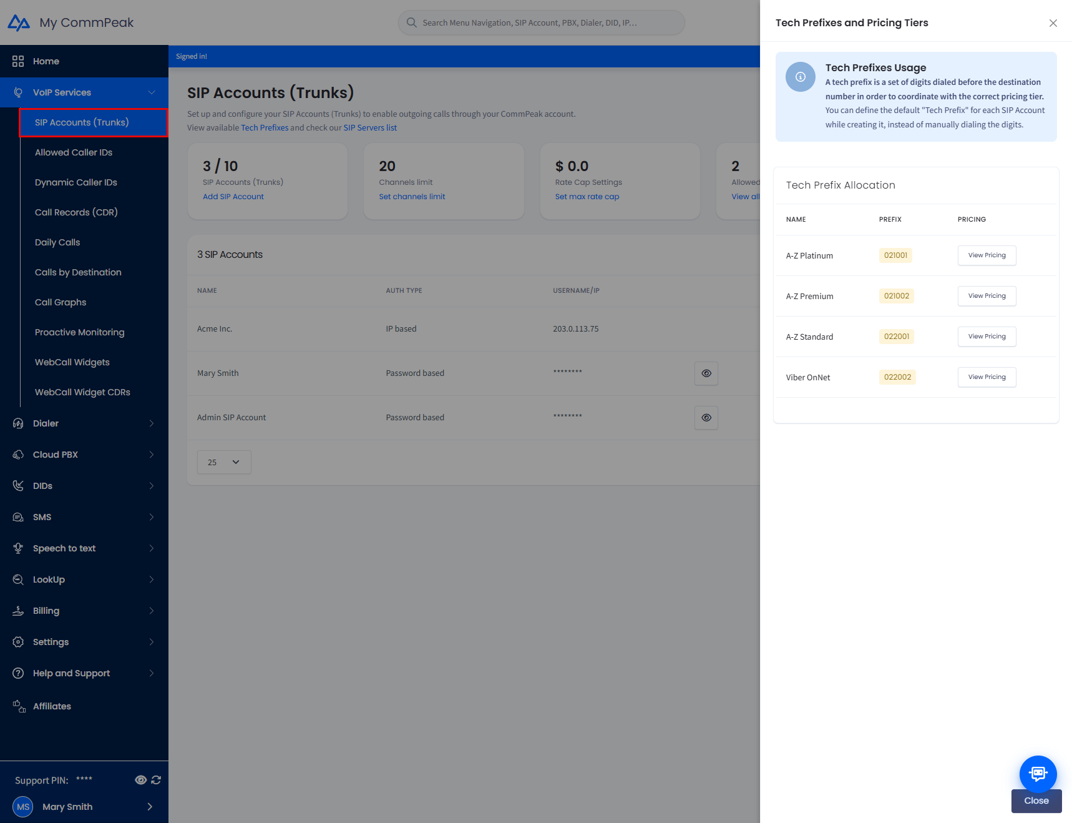The width and height of the screenshot is (1072, 823).
Task: Expand the Help and Support chevron
Action: click(x=152, y=673)
